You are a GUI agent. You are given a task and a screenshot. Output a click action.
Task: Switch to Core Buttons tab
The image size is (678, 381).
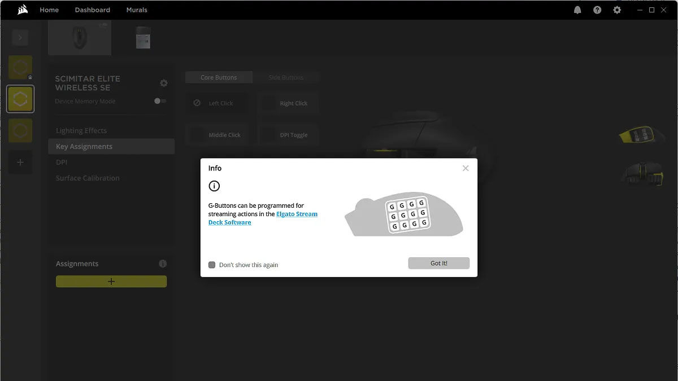[219, 77]
